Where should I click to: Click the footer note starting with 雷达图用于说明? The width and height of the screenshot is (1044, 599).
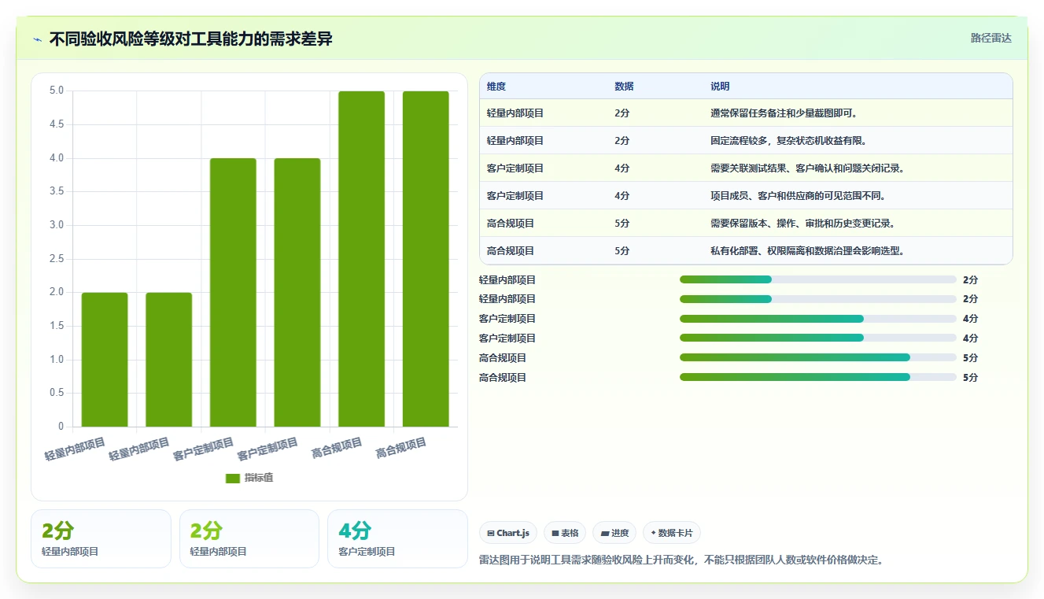pyautogui.click(x=681, y=560)
